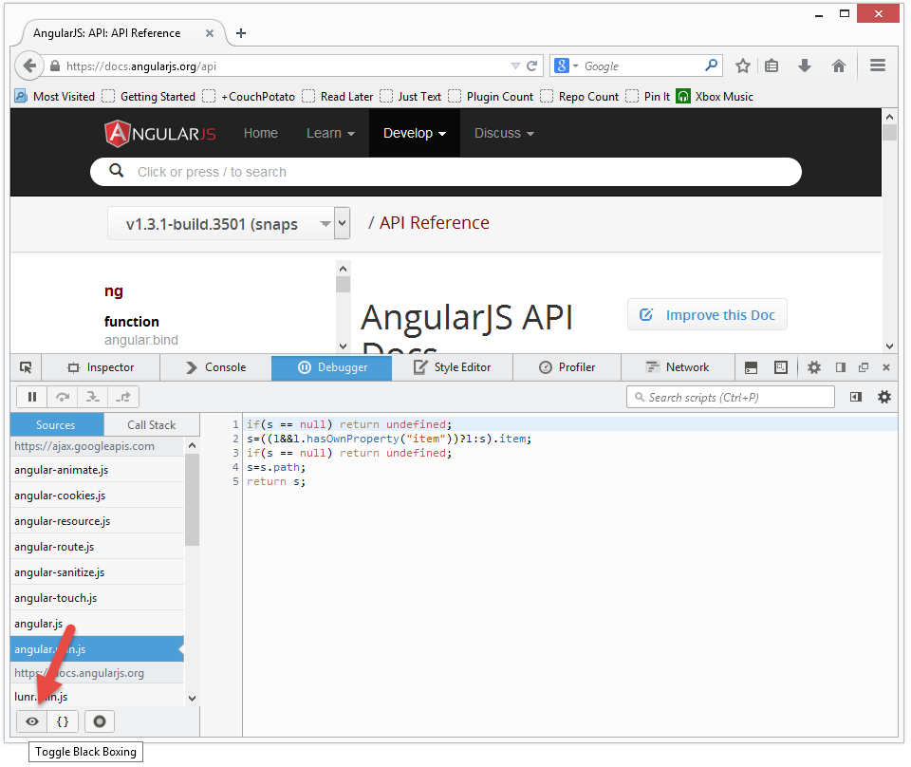Viewport: 911px width, 767px height.
Task: Open the Xbox Music bookmark
Action: (716, 97)
